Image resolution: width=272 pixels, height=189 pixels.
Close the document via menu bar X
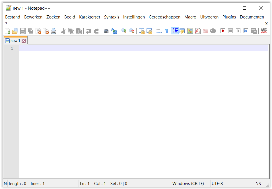point(266,24)
